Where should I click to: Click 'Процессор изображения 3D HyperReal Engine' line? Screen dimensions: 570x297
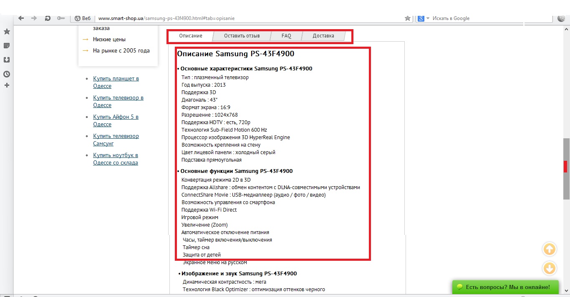236,137
